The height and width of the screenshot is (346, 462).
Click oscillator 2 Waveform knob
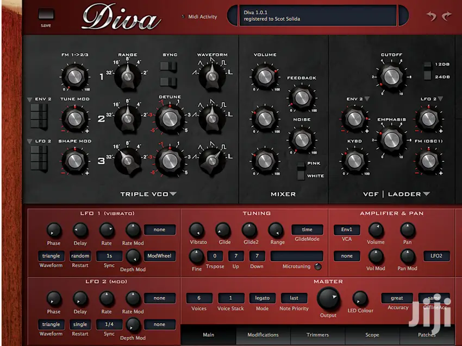coord(212,119)
